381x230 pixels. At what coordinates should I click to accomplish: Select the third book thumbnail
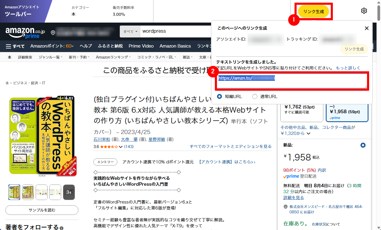pyautogui.click(x=42, y=192)
